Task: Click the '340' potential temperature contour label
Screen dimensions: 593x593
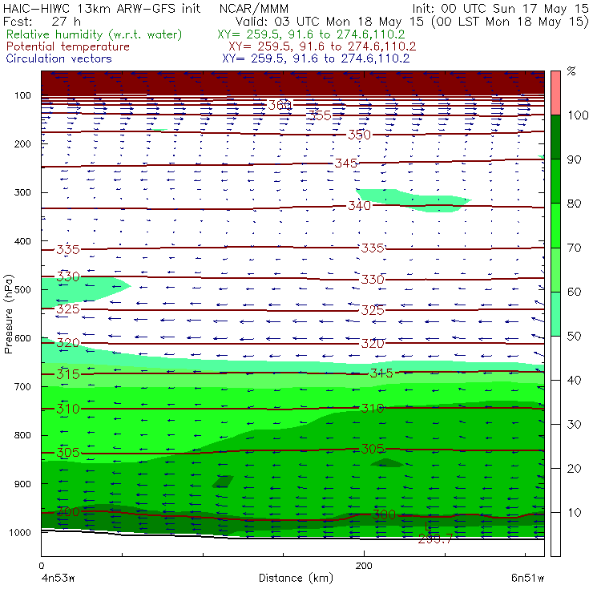Action: (x=360, y=206)
